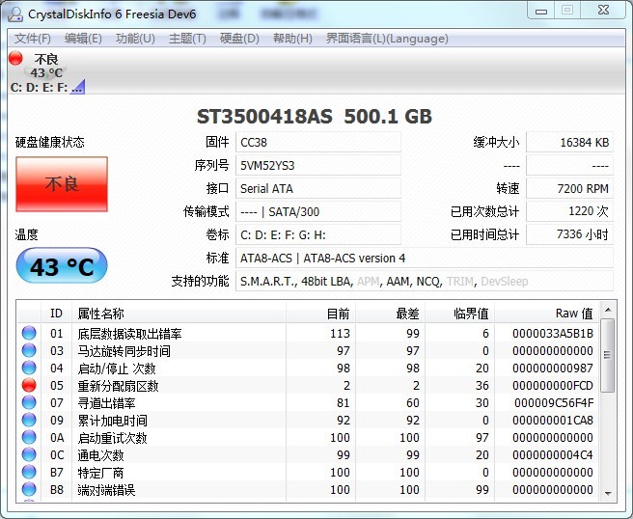Screen dimensions: 633x519
Task: Open the 主题(T) menu
Action: tap(187, 39)
